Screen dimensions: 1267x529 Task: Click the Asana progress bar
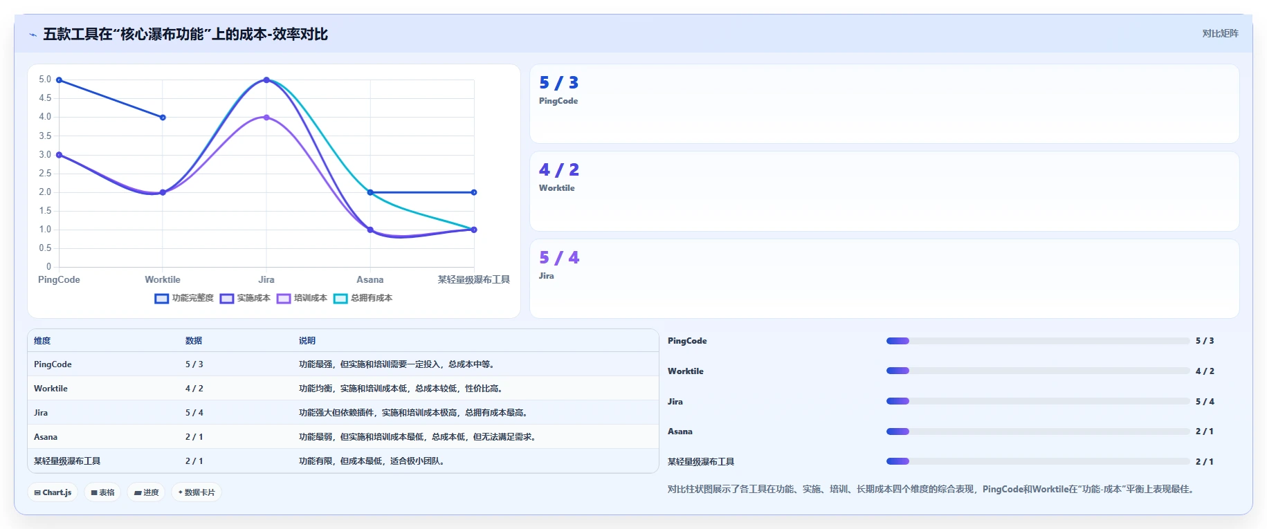[x=1038, y=431]
